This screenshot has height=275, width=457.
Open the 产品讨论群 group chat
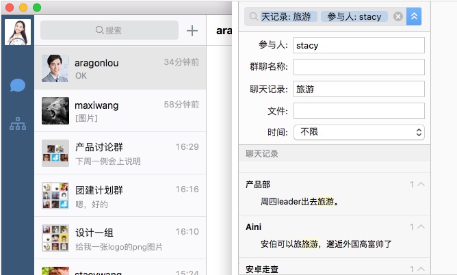[120, 153]
